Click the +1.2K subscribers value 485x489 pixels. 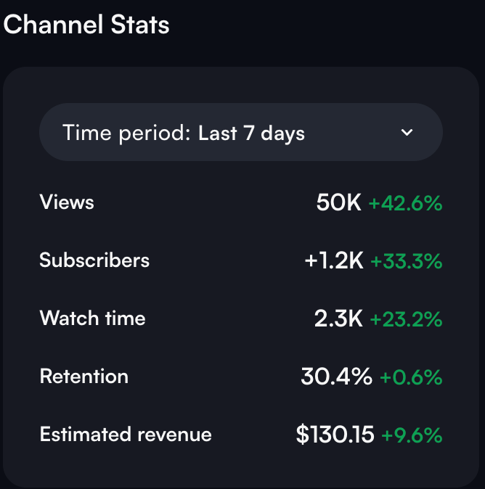pos(333,261)
